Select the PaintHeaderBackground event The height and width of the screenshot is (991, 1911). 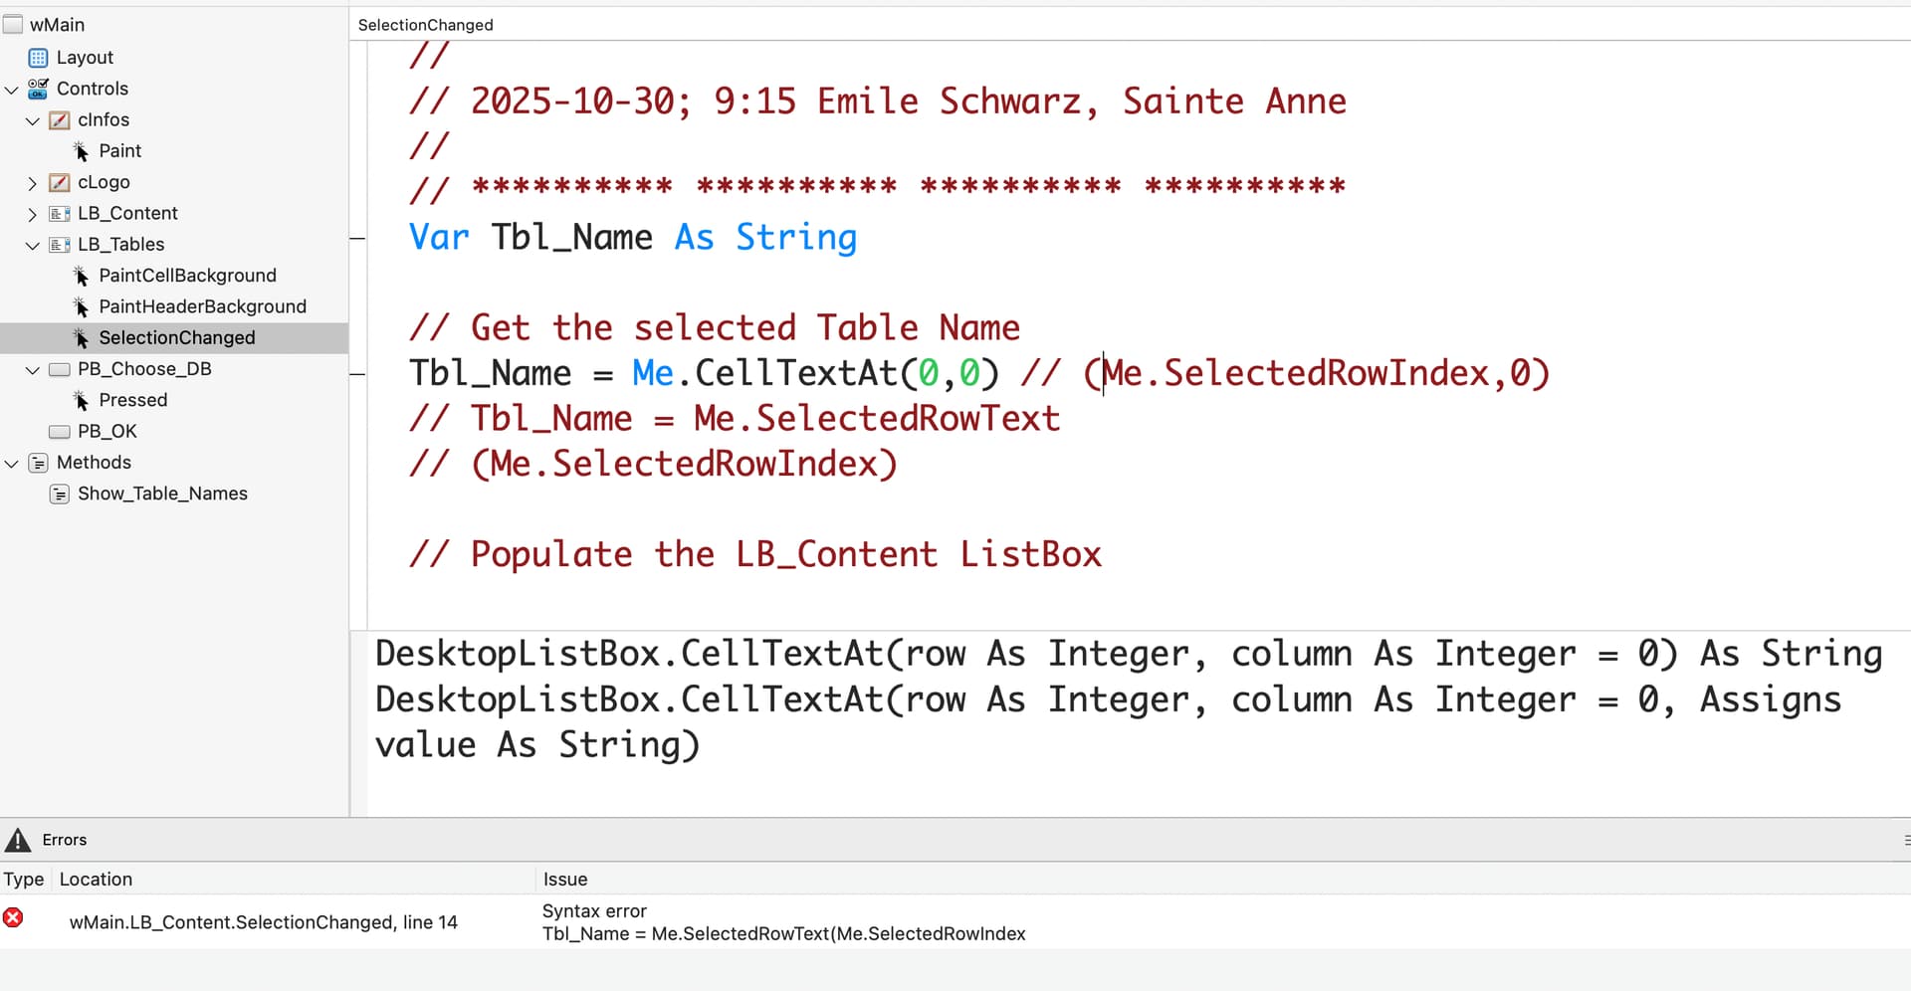click(202, 306)
